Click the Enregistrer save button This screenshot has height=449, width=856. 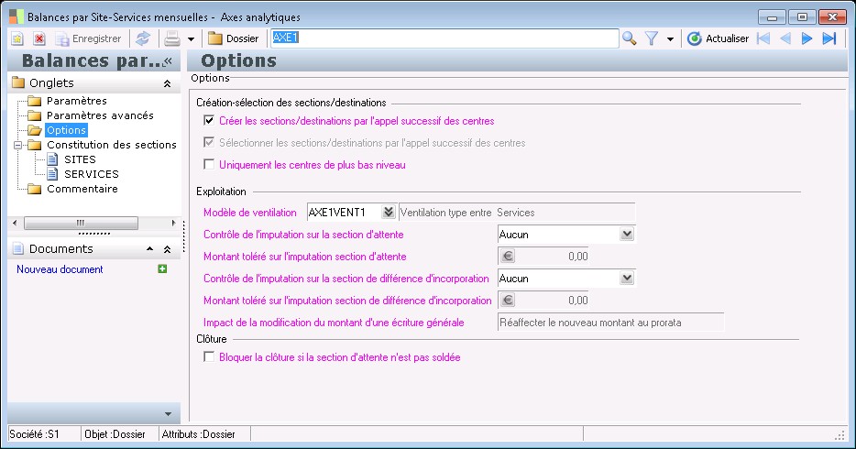coord(89,38)
